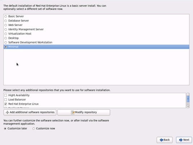The height and width of the screenshot is (145, 193).
Task: Enable the Hight Availability repository checkbox
Action: [6, 95]
